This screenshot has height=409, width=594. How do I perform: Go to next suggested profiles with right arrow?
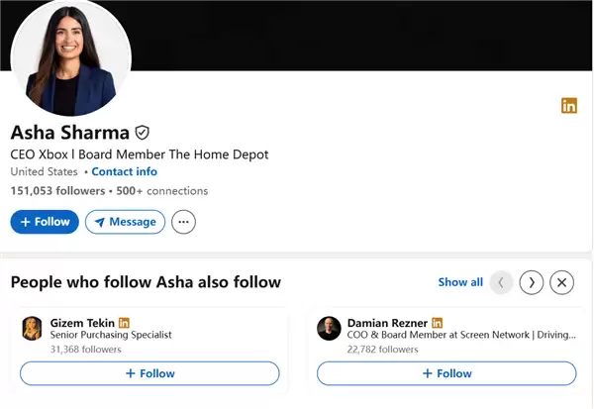[532, 282]
